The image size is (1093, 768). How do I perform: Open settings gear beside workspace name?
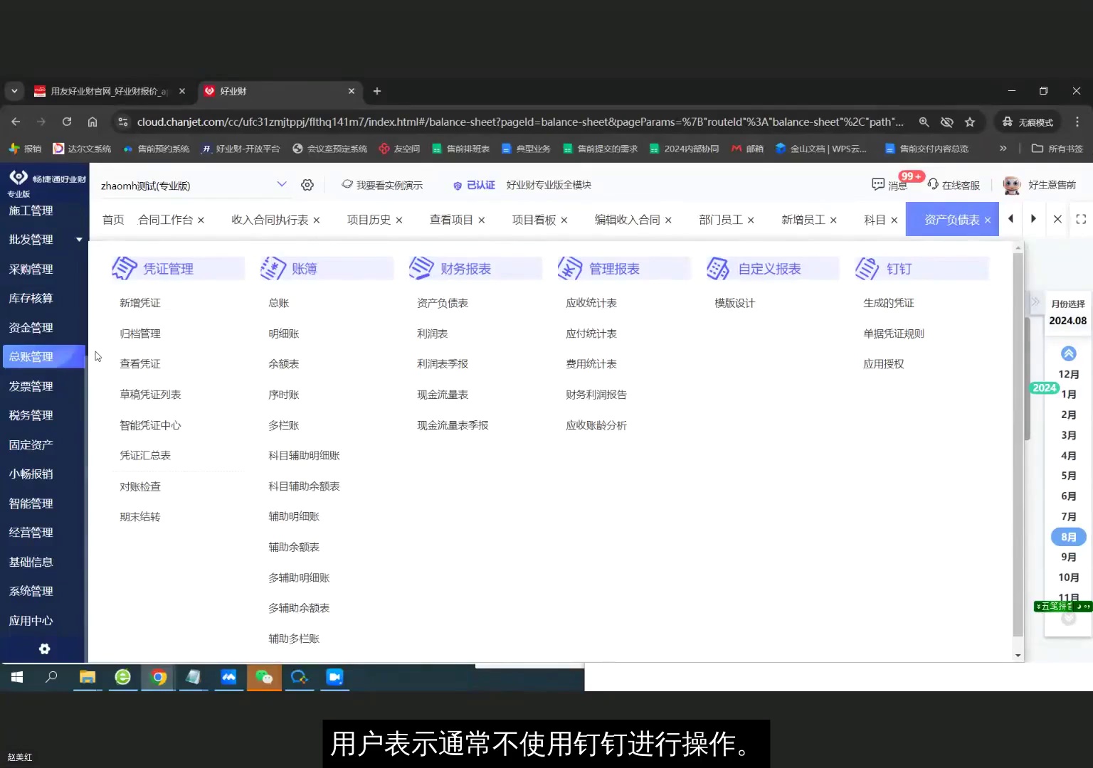tap(307, 184)
